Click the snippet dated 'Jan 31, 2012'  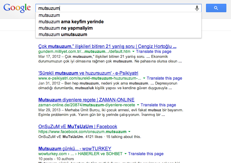108,86
